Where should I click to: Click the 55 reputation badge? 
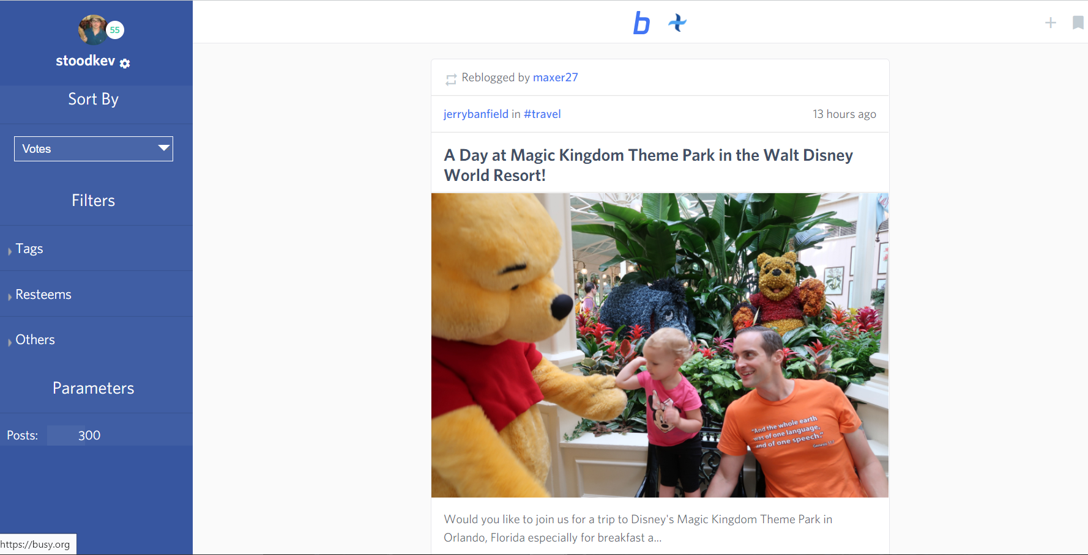(x=115, y=30)
